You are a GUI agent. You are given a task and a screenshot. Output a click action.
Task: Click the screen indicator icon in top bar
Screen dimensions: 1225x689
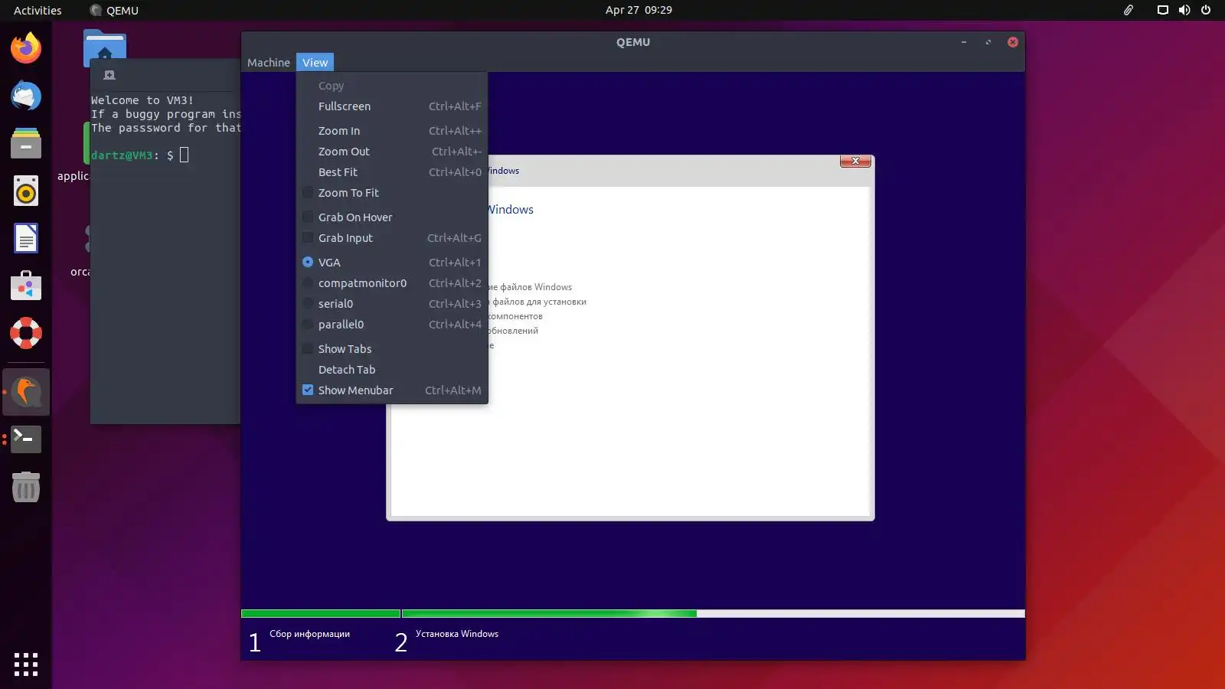pos(1162,10)
